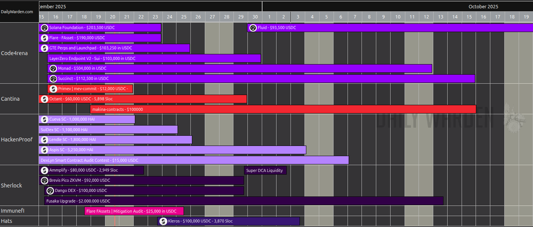Open the Super DCA Liquidity bar

point(266,170)
